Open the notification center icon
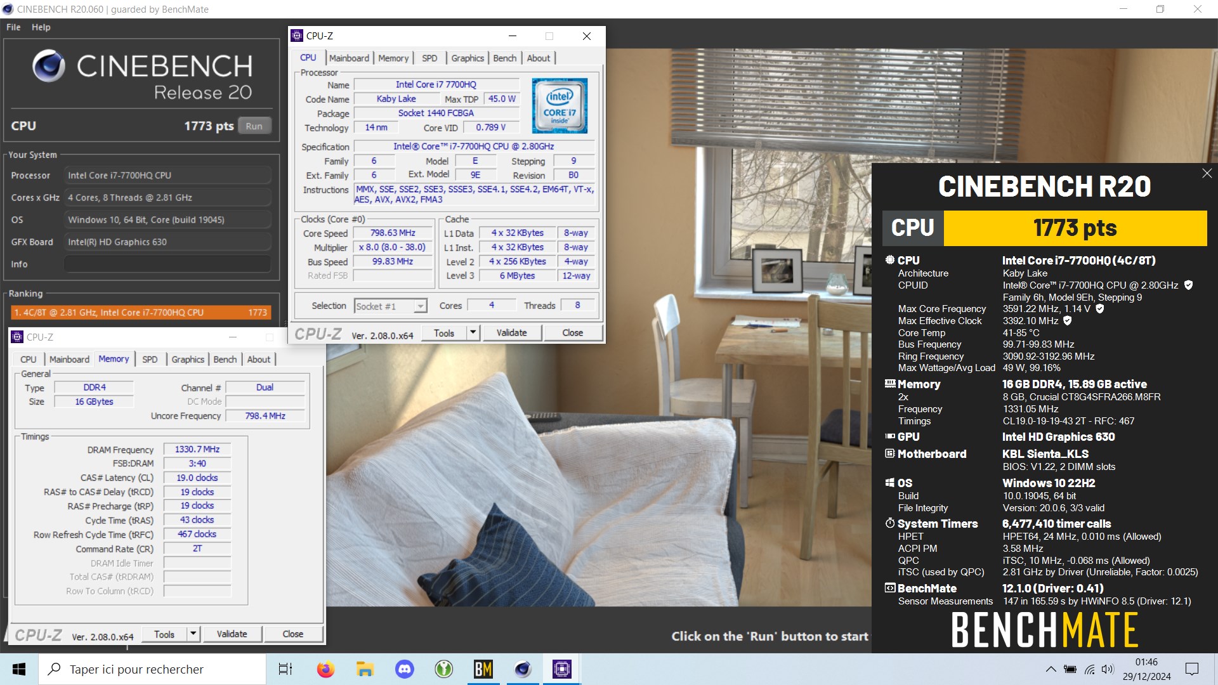Viewport: 1218px width, 685px height. [x=1192, y=669]
